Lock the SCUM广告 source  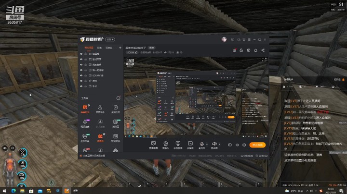tap(85, 75)
